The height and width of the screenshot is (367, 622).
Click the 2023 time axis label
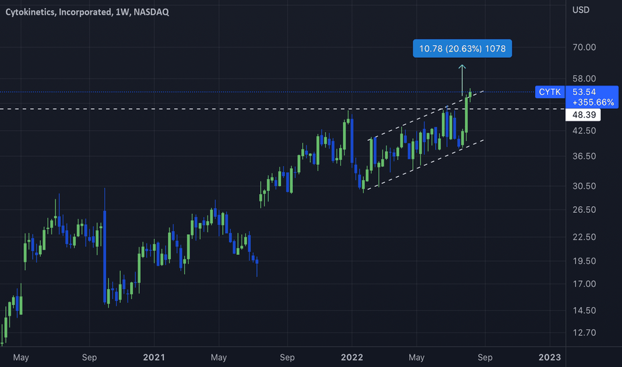pyautogui.click(x=549, y=358)
